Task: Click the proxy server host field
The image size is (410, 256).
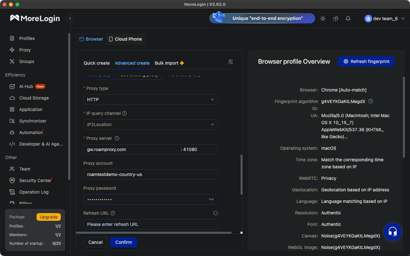Action: click(x=131, y=149)
